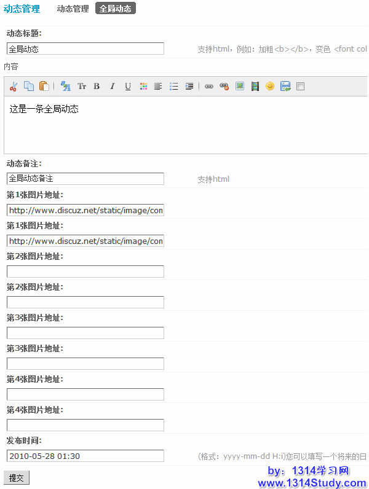Focus the 动态标题 title input field

[85, 49]
